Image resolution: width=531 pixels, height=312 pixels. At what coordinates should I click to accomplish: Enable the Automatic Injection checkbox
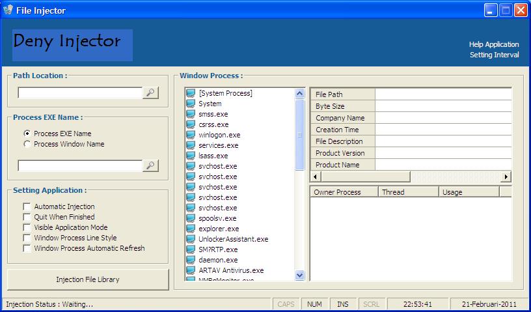[27, 206]
